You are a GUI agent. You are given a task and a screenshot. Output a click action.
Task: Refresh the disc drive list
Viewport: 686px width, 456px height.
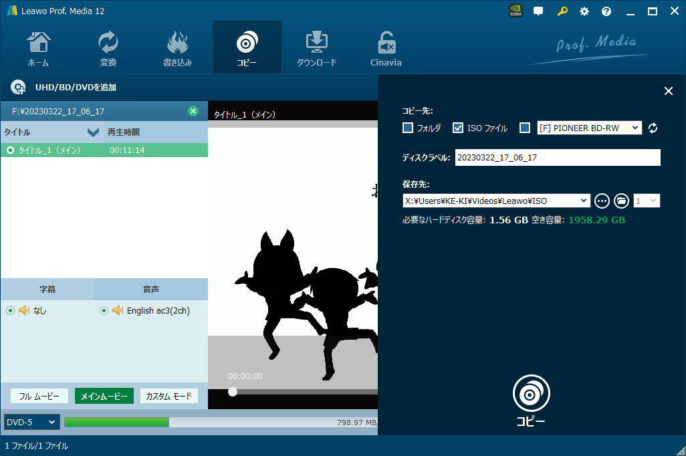pos(653,128)
